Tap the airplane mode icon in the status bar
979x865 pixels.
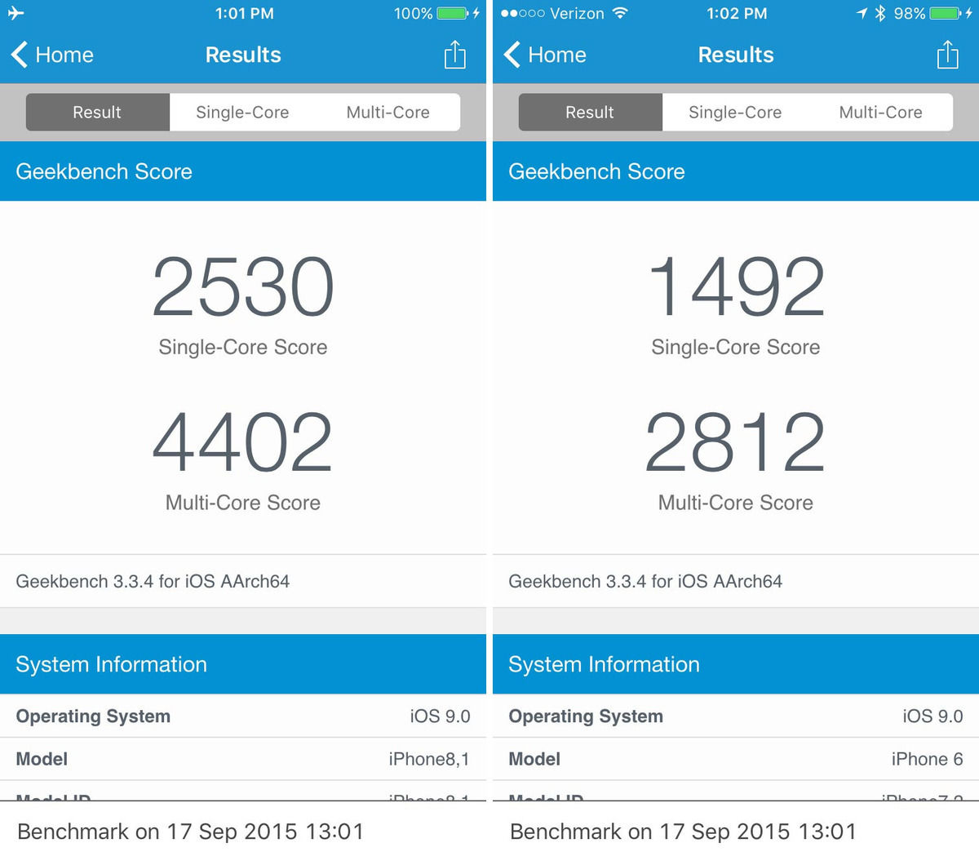tap(16, 13)
